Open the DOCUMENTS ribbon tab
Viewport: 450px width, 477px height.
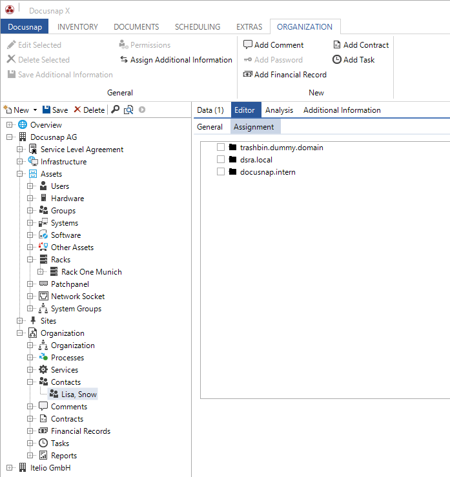[x=136, y=27]
